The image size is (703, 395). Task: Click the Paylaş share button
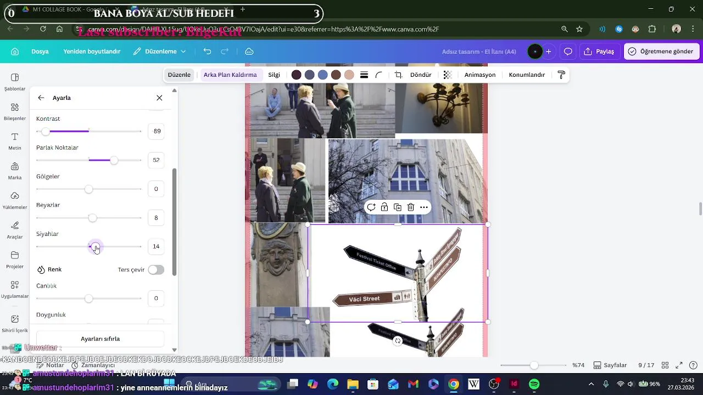599,52
